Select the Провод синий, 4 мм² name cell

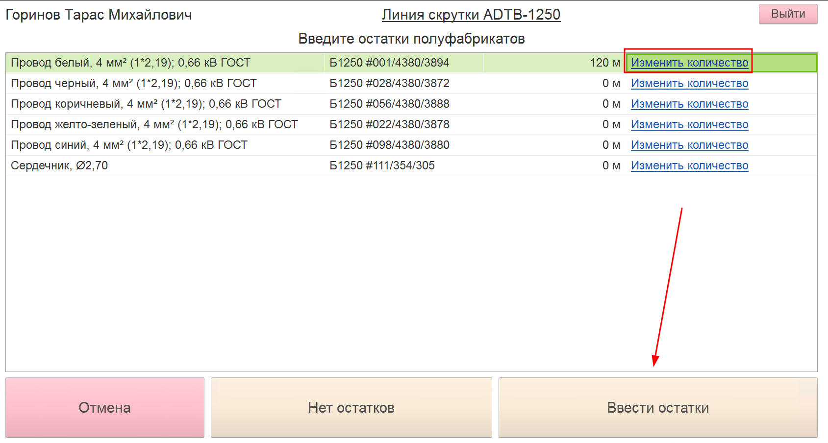click(x=165, y=145)
